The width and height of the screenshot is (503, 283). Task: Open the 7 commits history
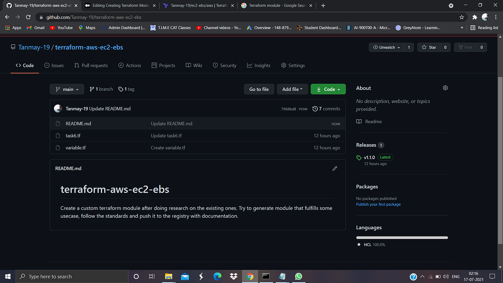326,108
